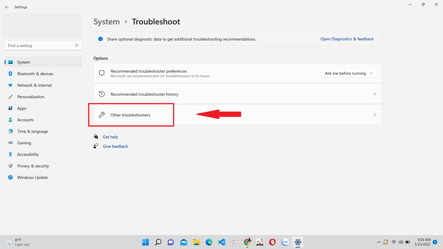Viewport: 443px width, 249px height.
Task: Open the Mail app in the taskbar
Action: (x=183, y=242)
